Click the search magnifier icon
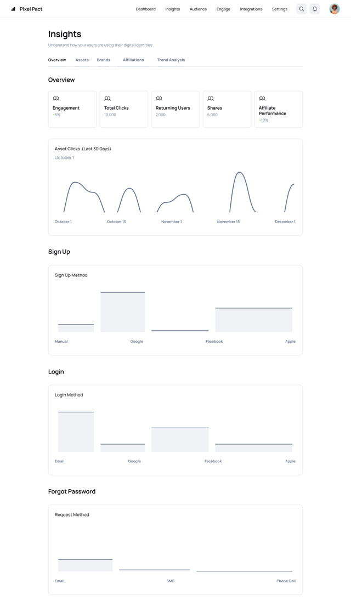351x607 pixels. tap(302, 9)
